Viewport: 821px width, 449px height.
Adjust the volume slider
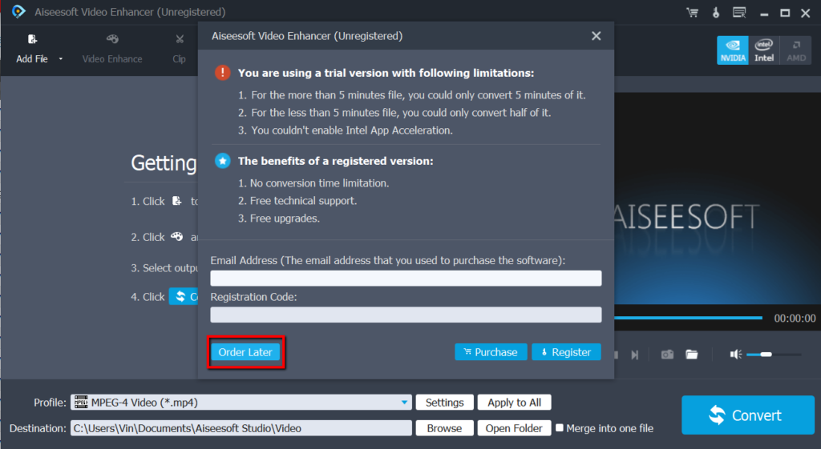[x=774, y=355]
